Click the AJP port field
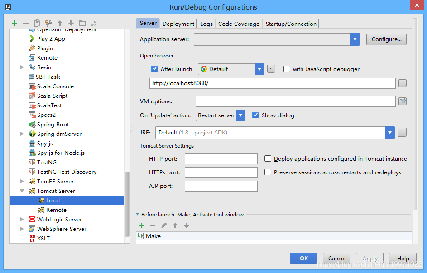Screen dimensions: 427x273 [x=221, y=186]
